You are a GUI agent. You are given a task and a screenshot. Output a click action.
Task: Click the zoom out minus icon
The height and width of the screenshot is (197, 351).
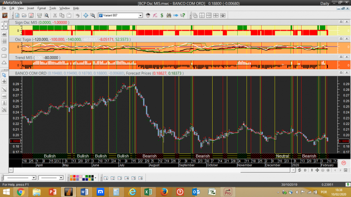pyautogui.click(x=323, y=170)
